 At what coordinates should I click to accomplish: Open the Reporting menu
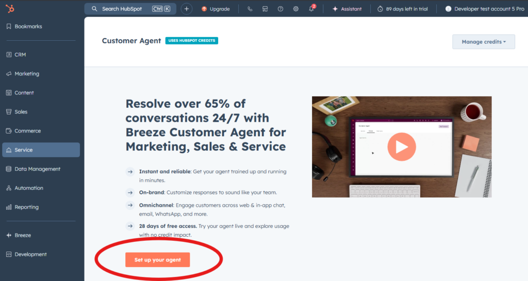27,207
